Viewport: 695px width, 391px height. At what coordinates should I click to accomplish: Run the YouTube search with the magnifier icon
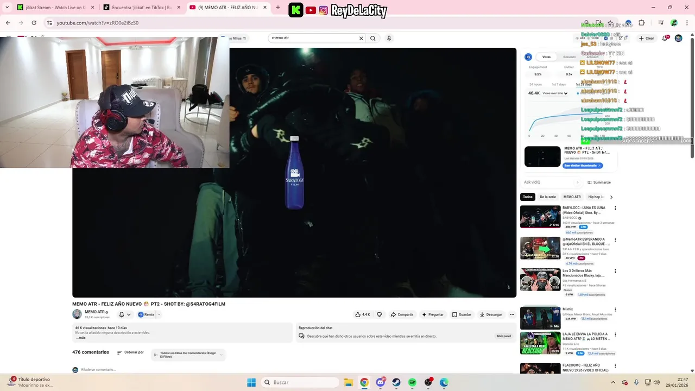coord(372,38)
